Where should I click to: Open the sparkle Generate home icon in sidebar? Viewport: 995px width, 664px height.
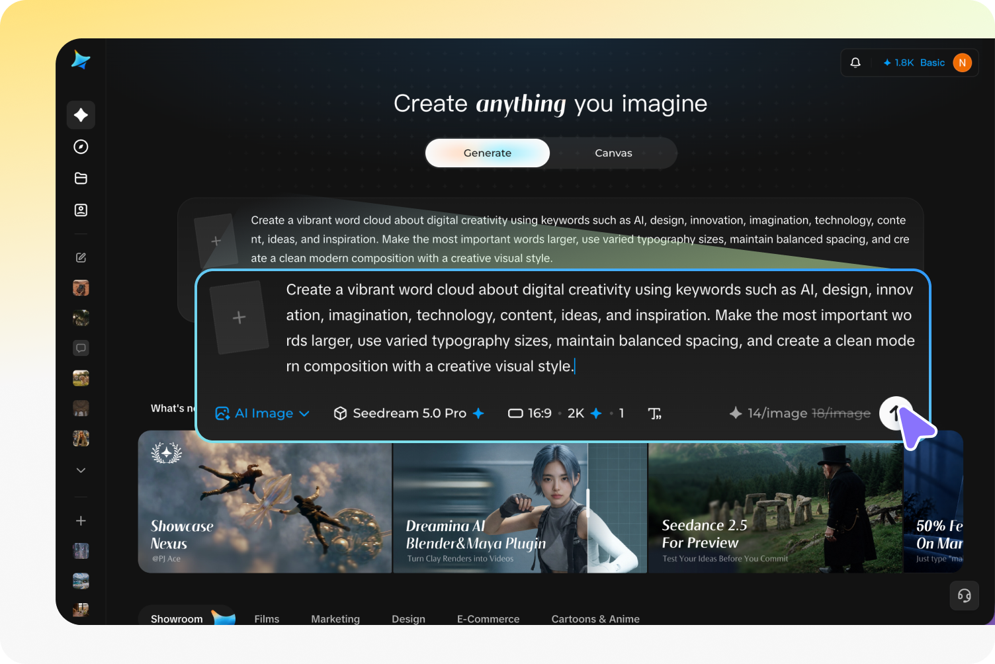tap(81, 115)
